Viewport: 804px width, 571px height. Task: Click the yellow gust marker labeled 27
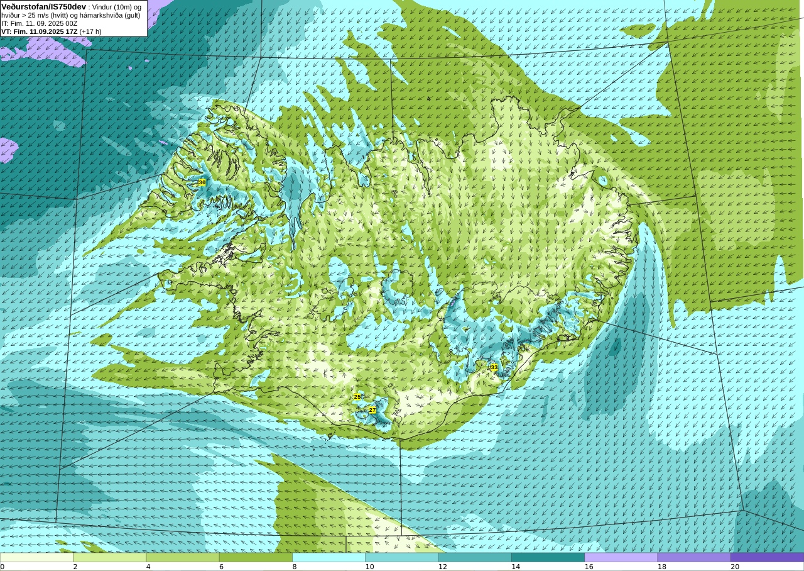372,410
